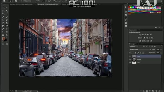
Task: Open the layer opacity (Krycie) slider arrow
Action: coord(161,50)
